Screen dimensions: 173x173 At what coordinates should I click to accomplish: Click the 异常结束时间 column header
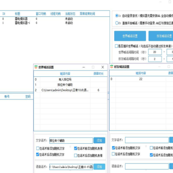(87, 14)
